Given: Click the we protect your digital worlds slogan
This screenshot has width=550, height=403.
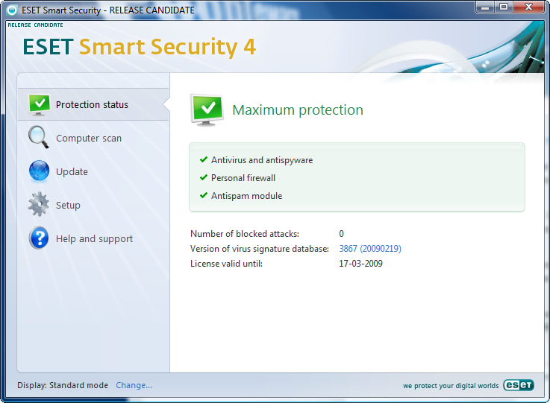Looking at the screenshot, I should (x=451, y=385).
